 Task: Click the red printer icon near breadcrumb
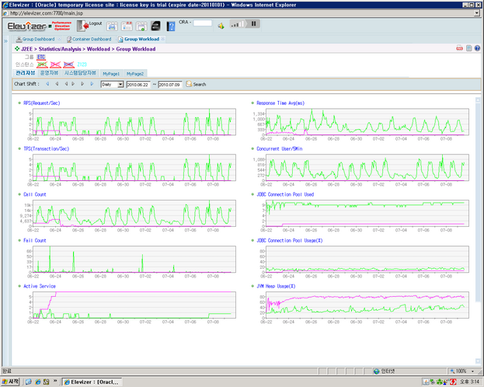tap(460, 48)
